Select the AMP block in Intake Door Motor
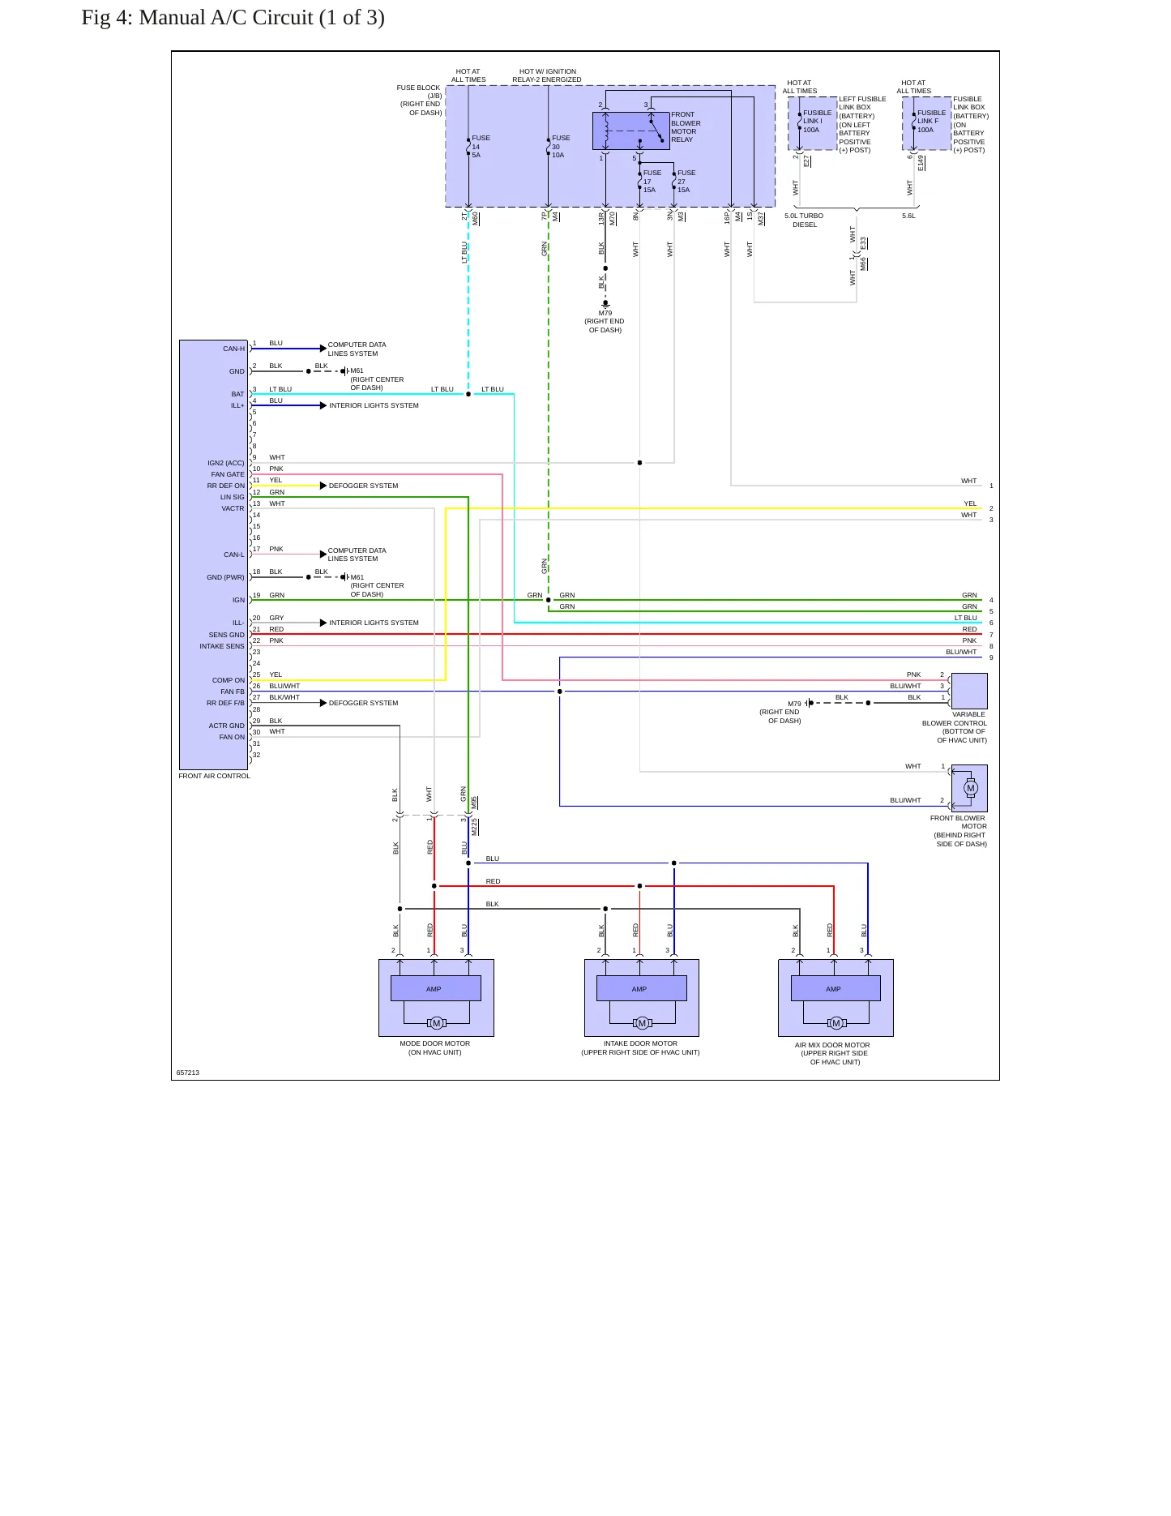This screenshot has height=1516, width=1171. coord(642,988)
